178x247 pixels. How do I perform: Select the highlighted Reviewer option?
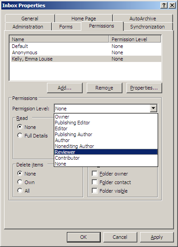(106, 152)
